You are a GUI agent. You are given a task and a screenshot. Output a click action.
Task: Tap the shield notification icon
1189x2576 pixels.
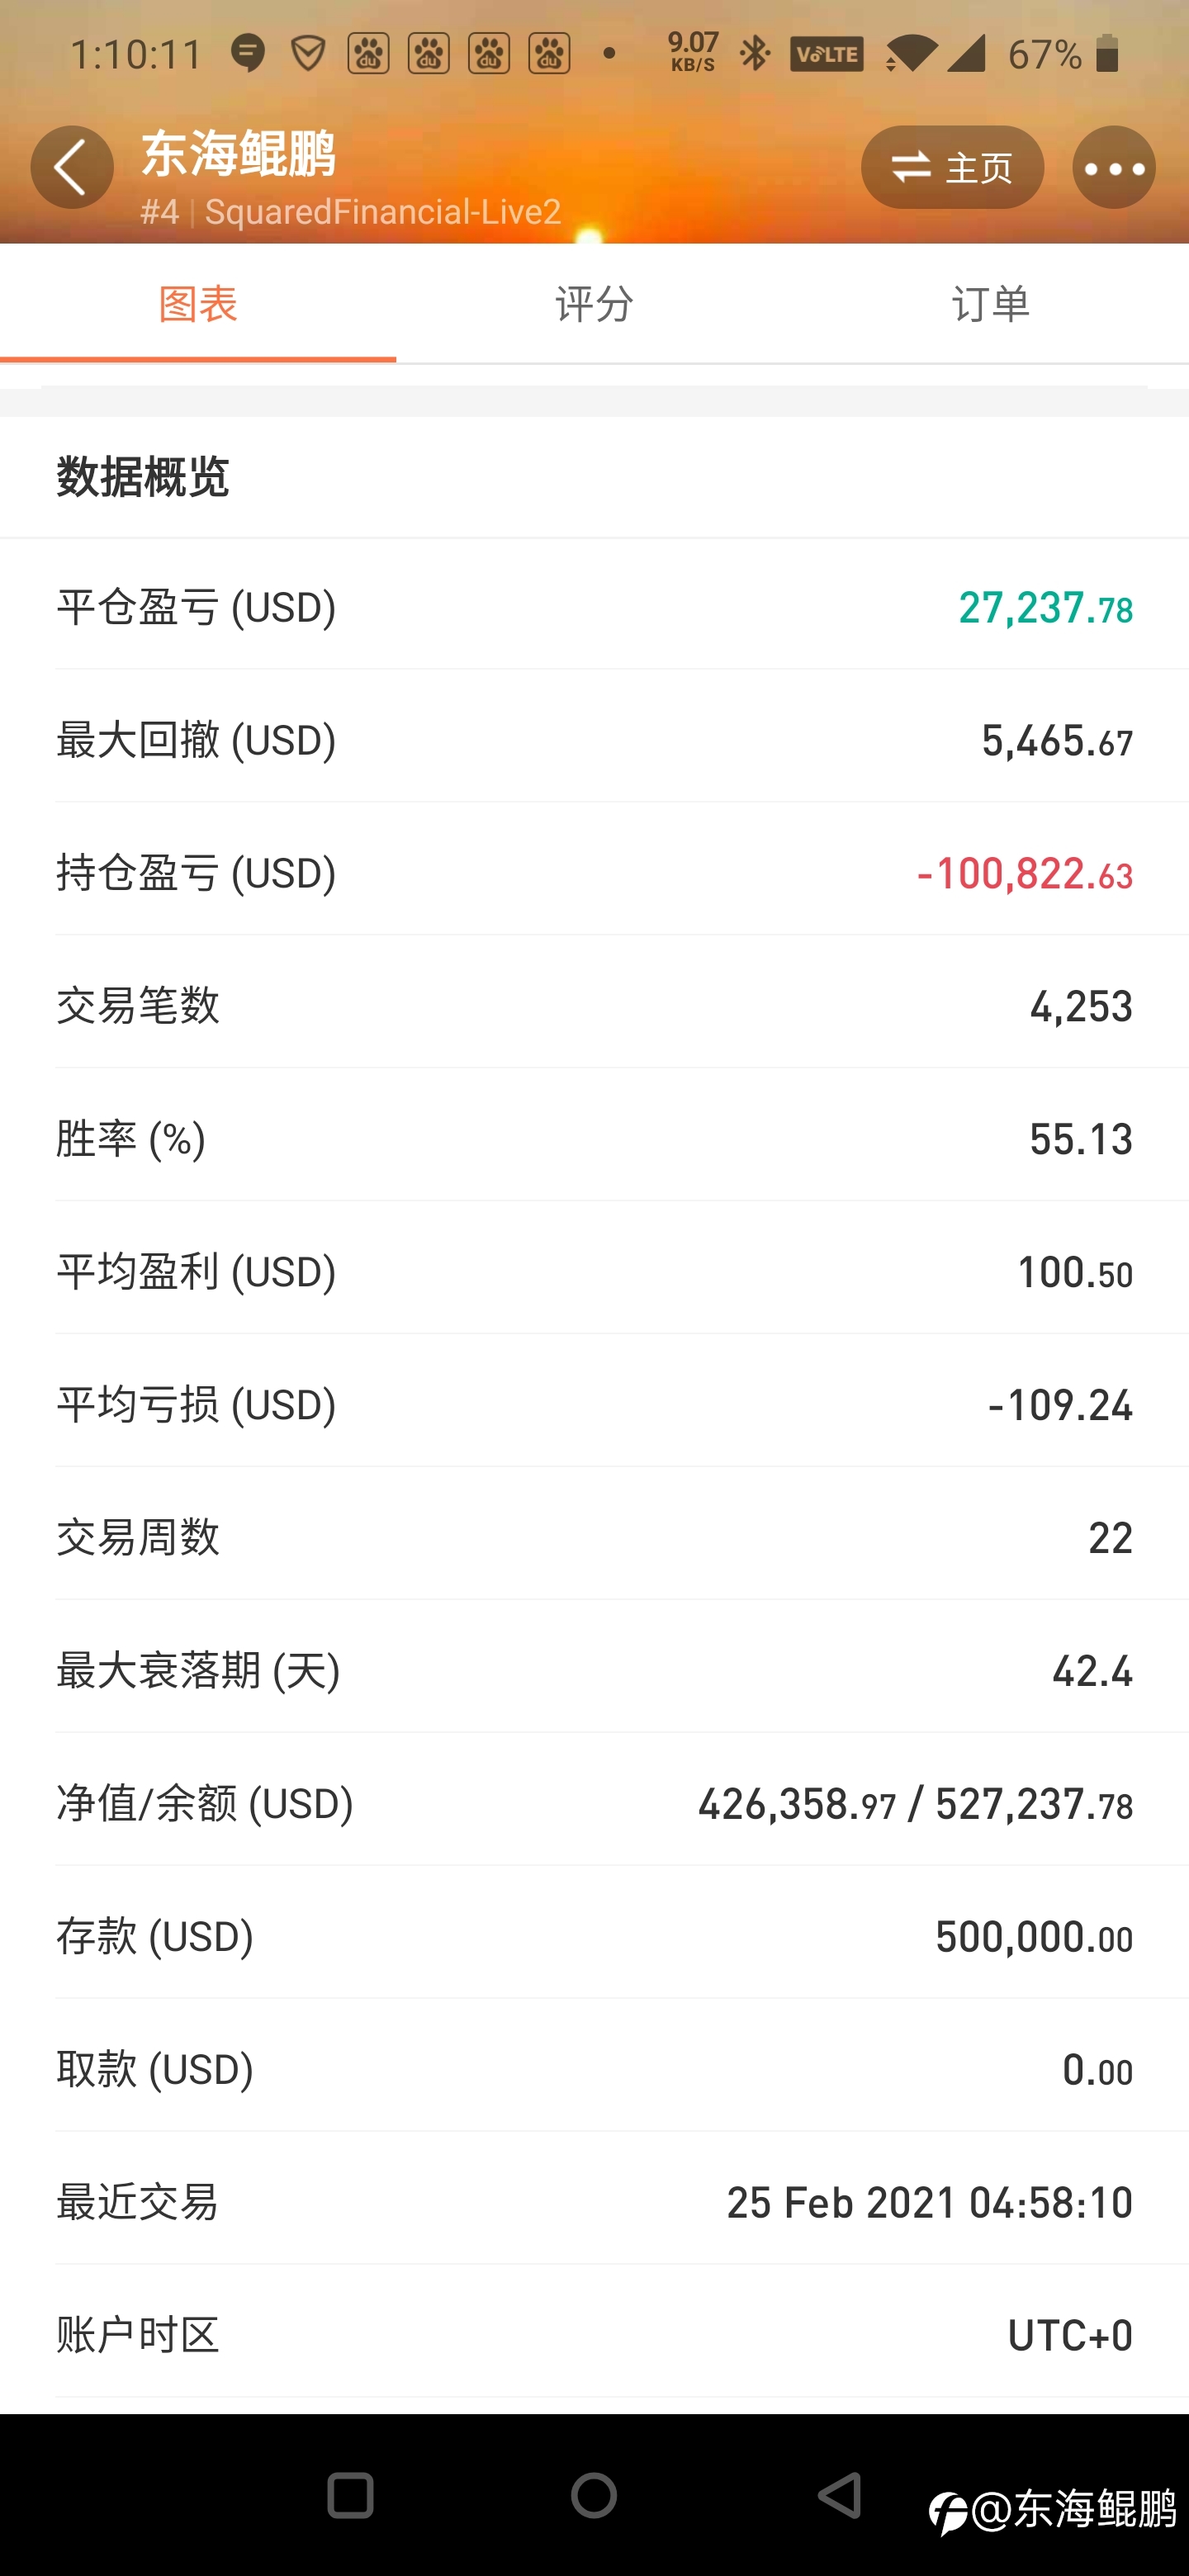pos(308,53)
